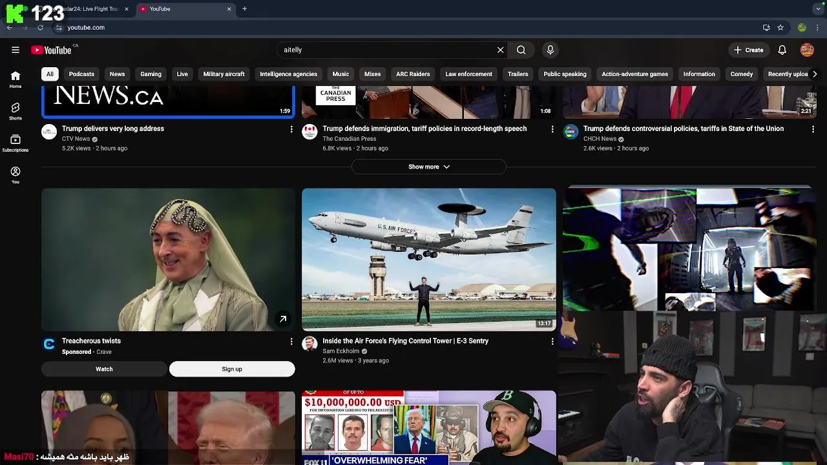Select the Comedy filter chip

[x=741, y=74]
